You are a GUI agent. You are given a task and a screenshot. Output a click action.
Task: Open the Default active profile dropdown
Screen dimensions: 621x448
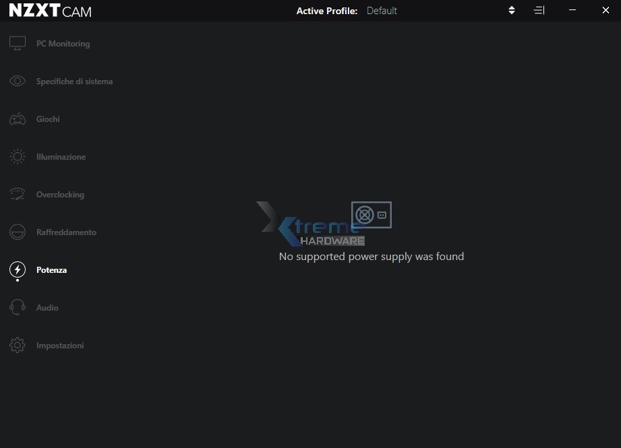[382, 11]
